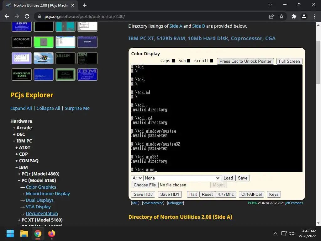Click Press Esc to Unlock Pointer button

coord(245,61)
